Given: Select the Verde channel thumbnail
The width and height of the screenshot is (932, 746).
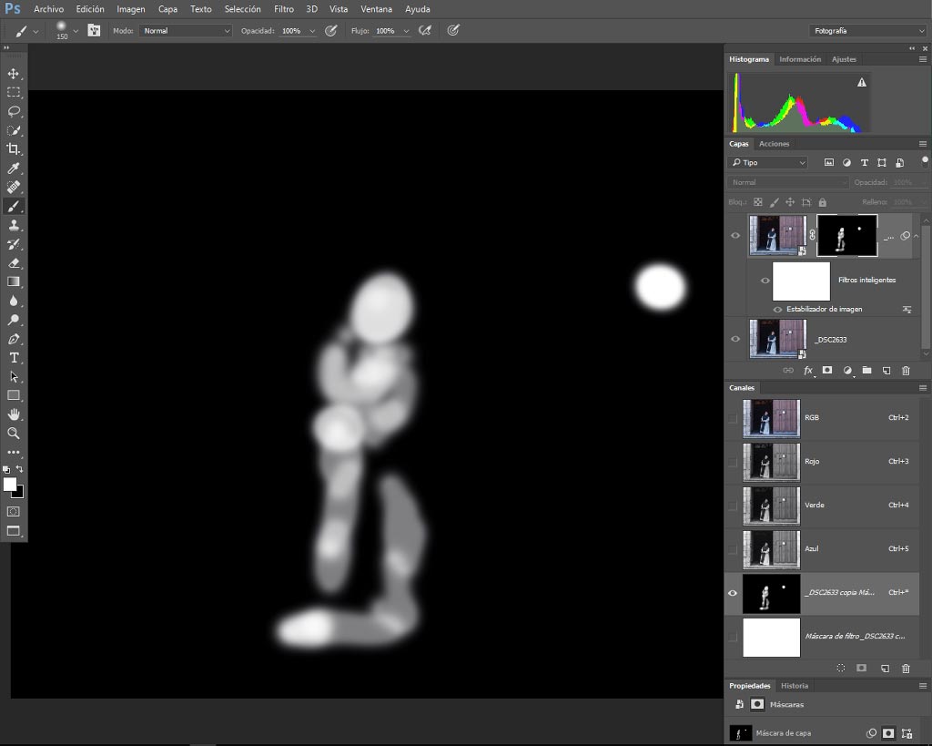Looking at the screenshot, I should [772, 506].
